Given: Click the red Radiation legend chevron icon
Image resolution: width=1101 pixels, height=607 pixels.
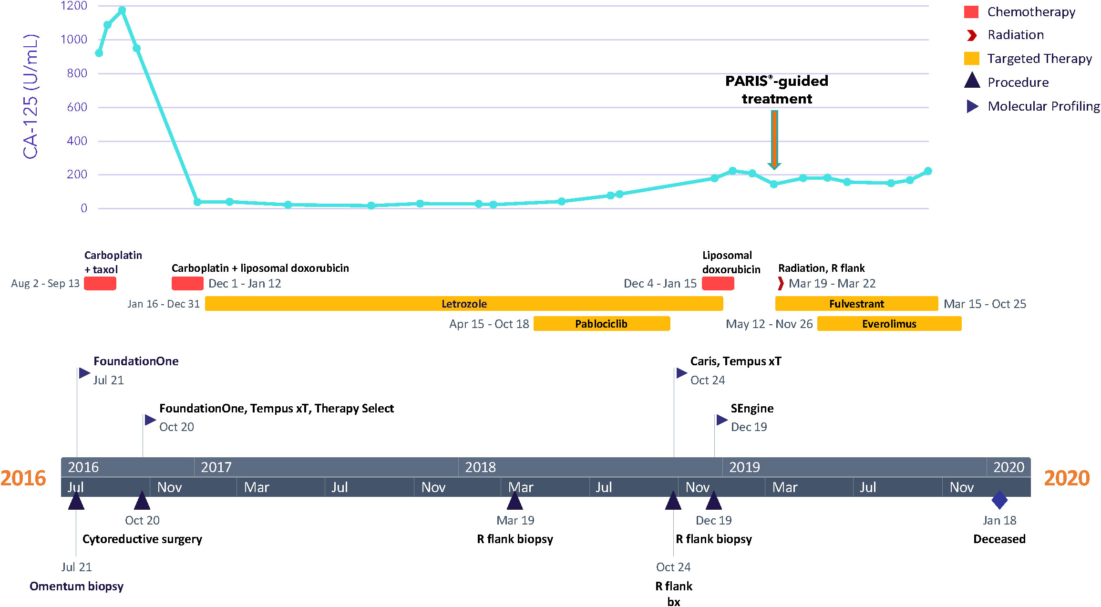Looking at the screenshot, I should 971,35.
